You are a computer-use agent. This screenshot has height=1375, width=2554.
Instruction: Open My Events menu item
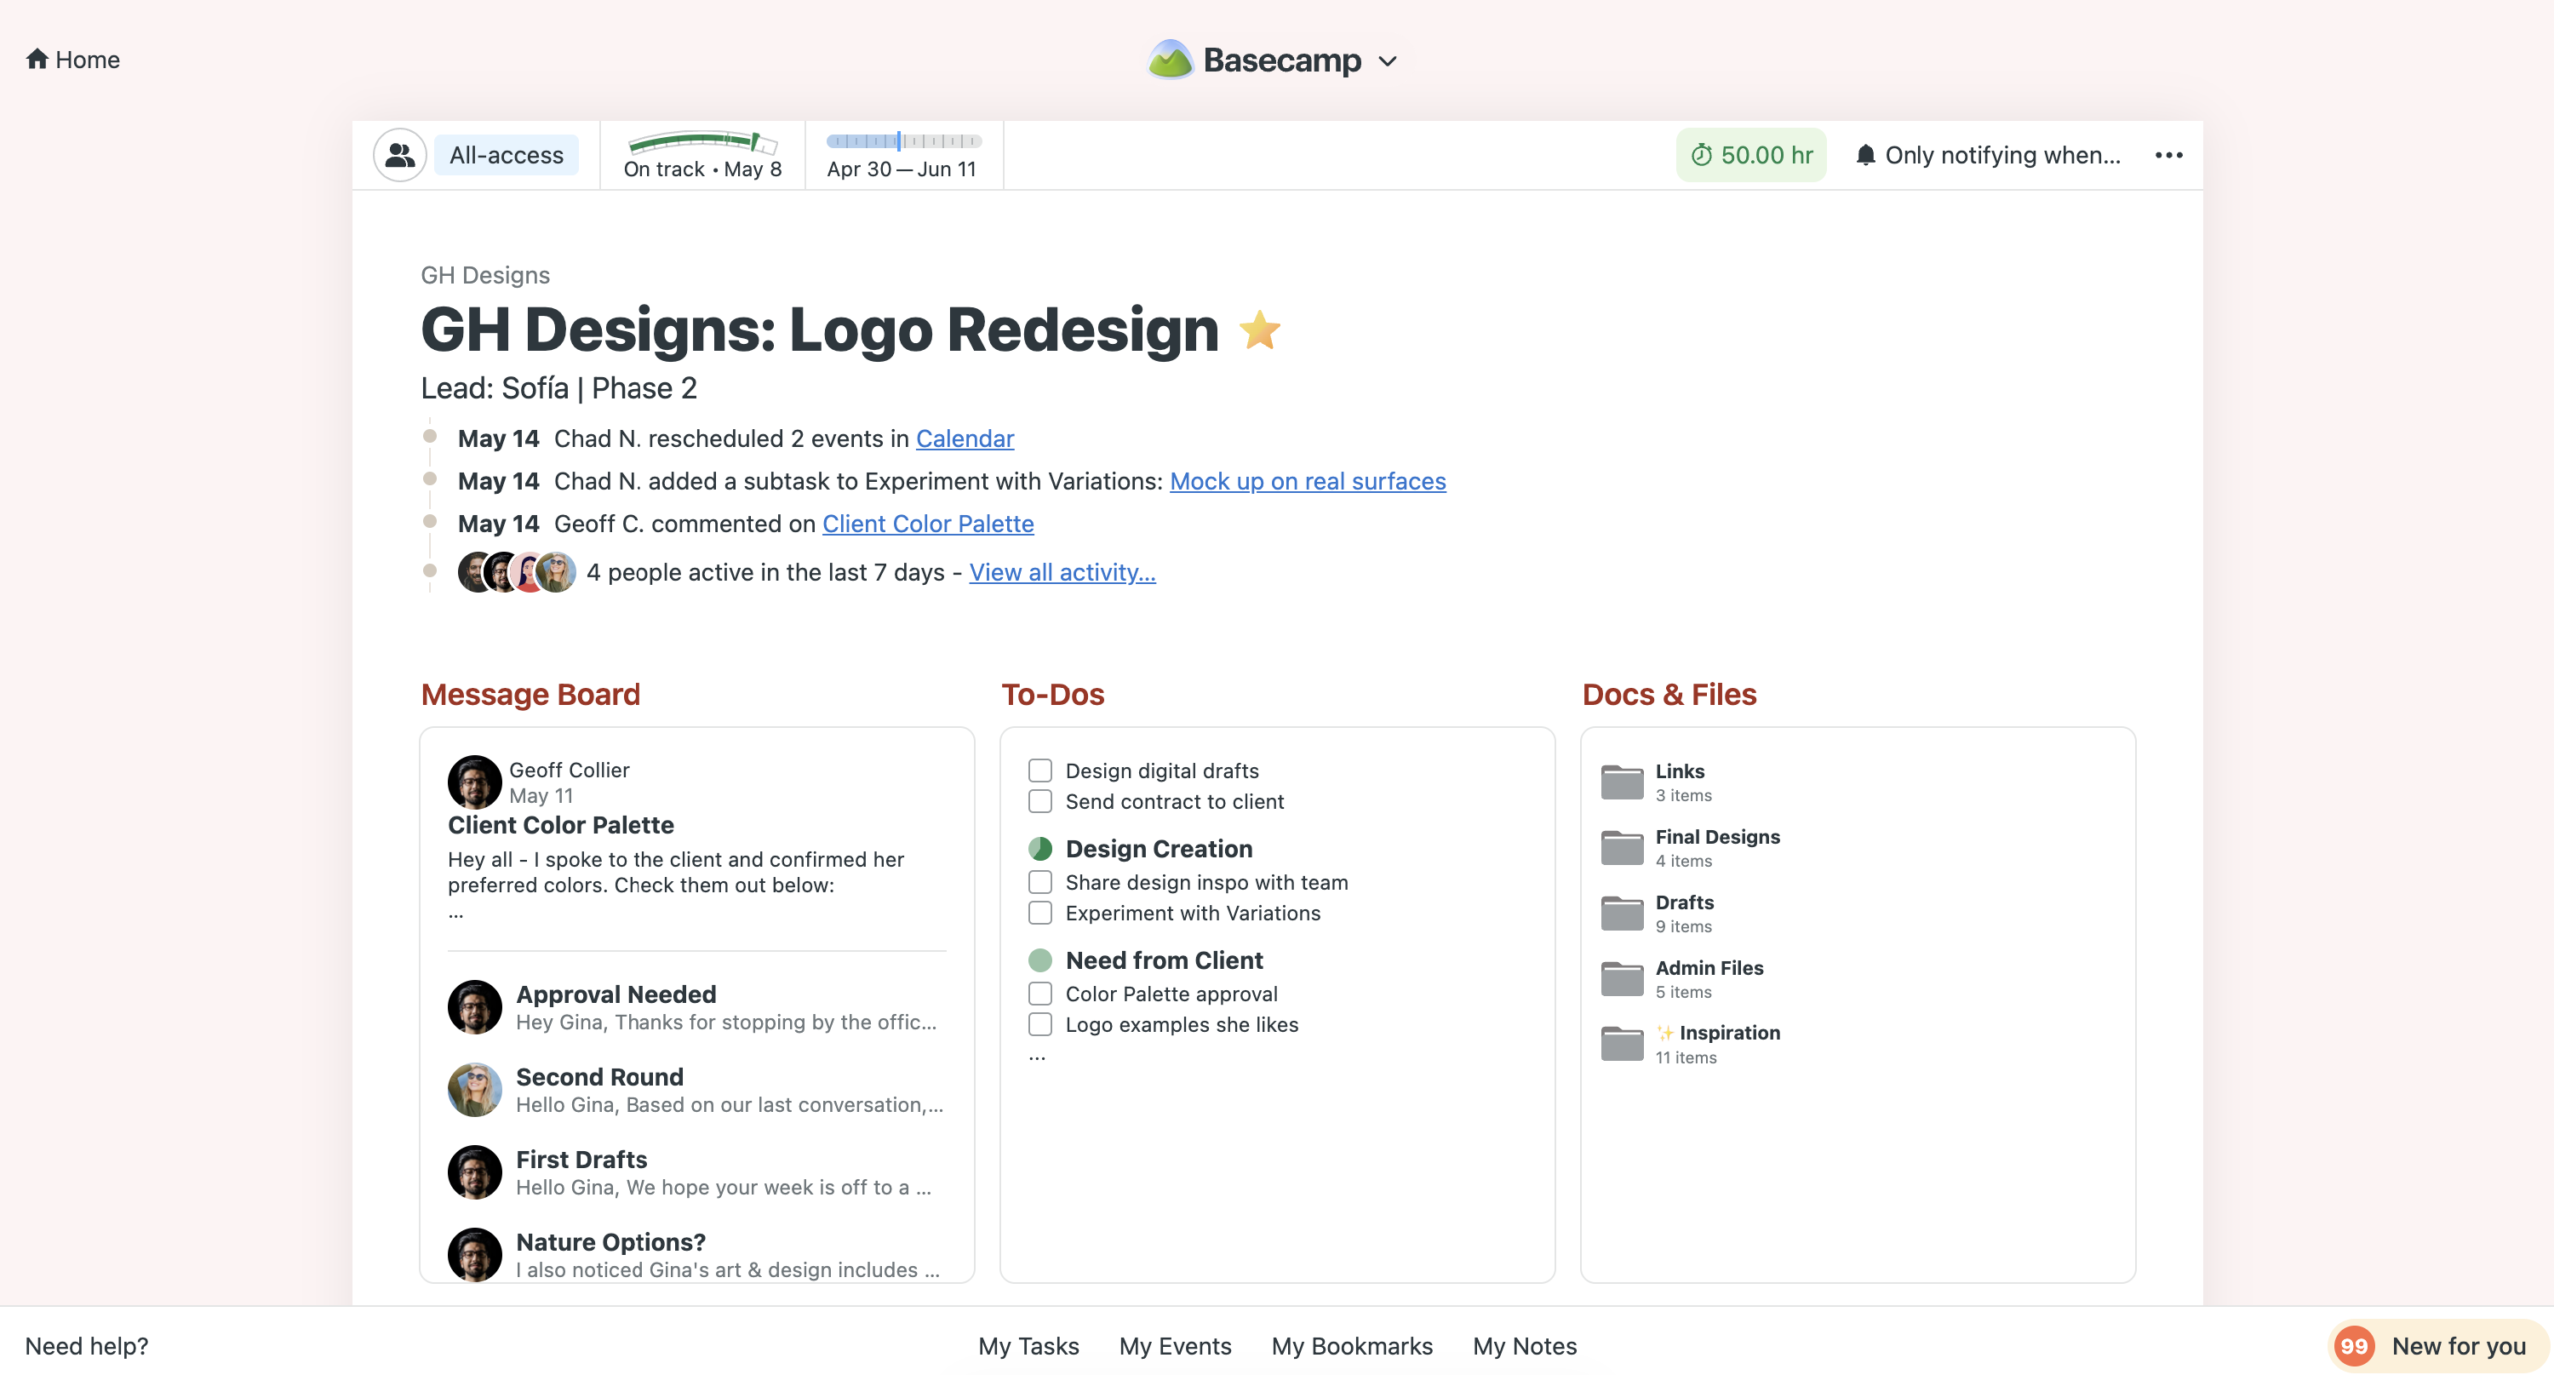tap(1175, 1345)
